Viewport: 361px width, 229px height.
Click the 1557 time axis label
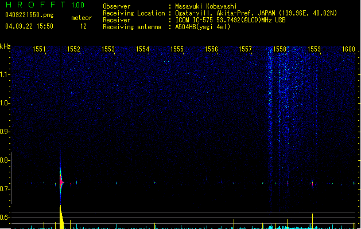click(246, 49)
